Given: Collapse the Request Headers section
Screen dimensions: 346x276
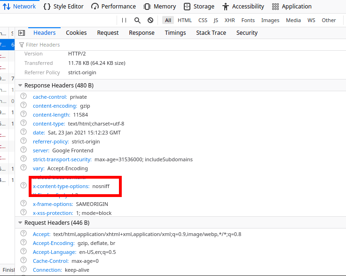Looking at the screenshot, I should click(x=20, y=223).
